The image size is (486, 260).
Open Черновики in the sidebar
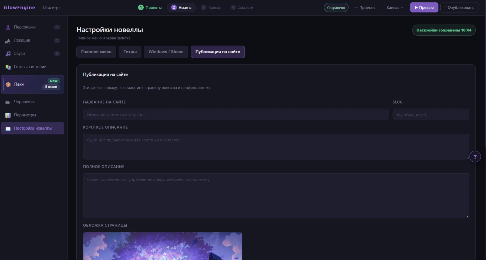[x=32, y=102]
